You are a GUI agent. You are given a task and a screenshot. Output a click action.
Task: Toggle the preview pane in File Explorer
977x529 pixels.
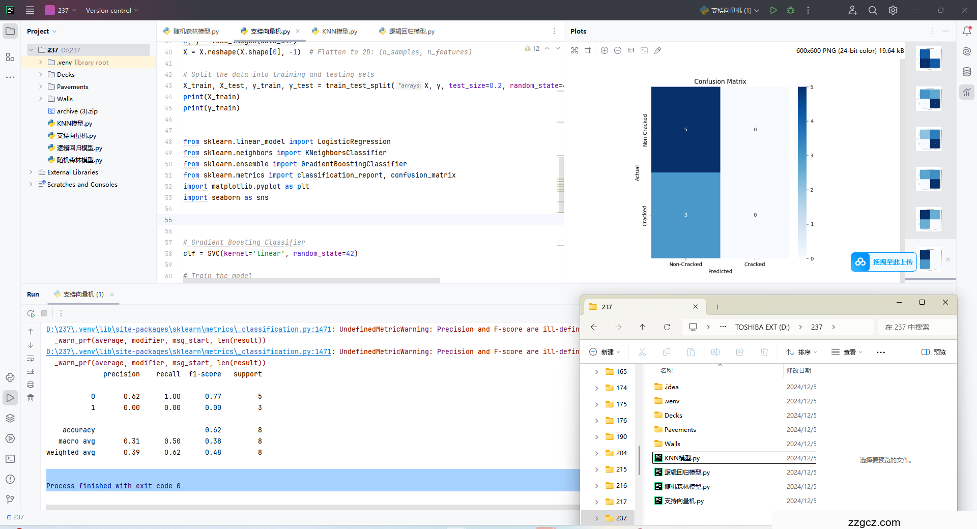tap(934, 352)
